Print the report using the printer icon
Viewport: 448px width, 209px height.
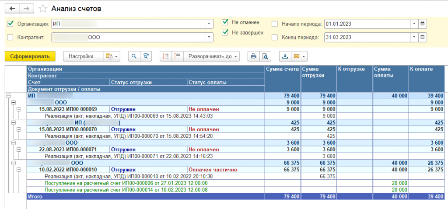[253, 56]
